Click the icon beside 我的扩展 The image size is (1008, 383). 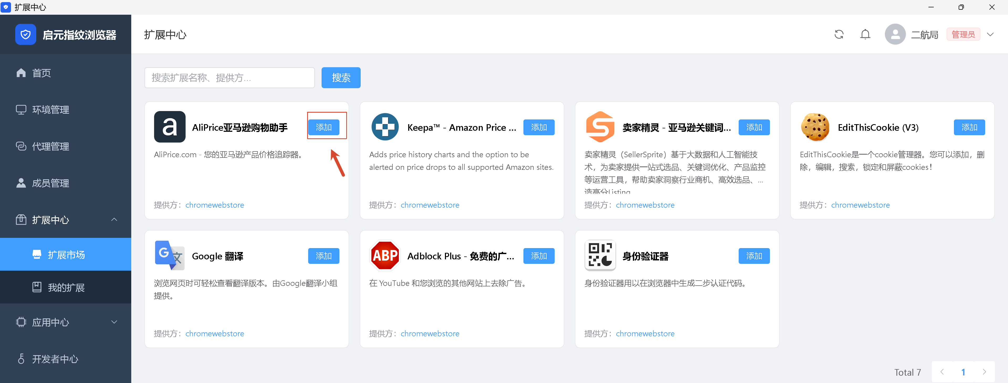(37, 287)
